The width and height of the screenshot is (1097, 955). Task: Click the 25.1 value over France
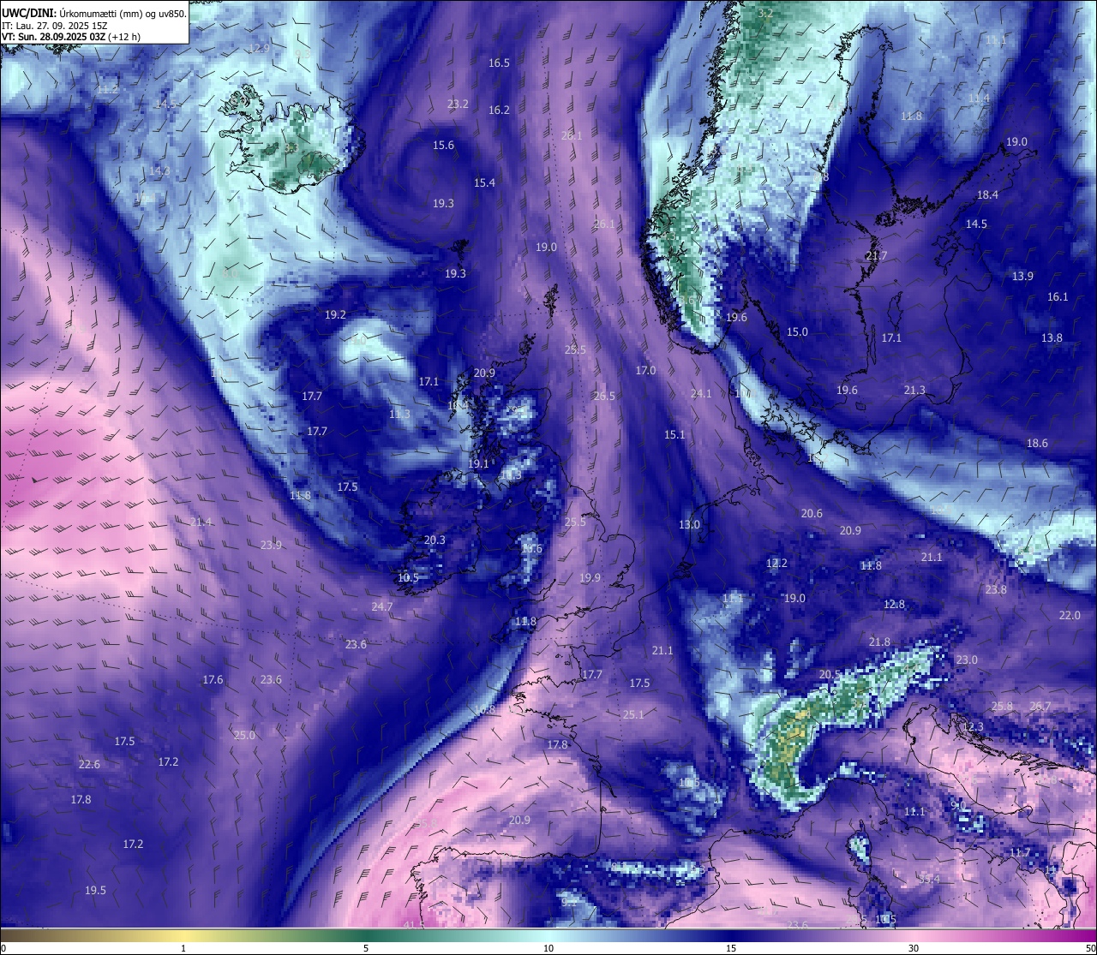coord(633,715)
